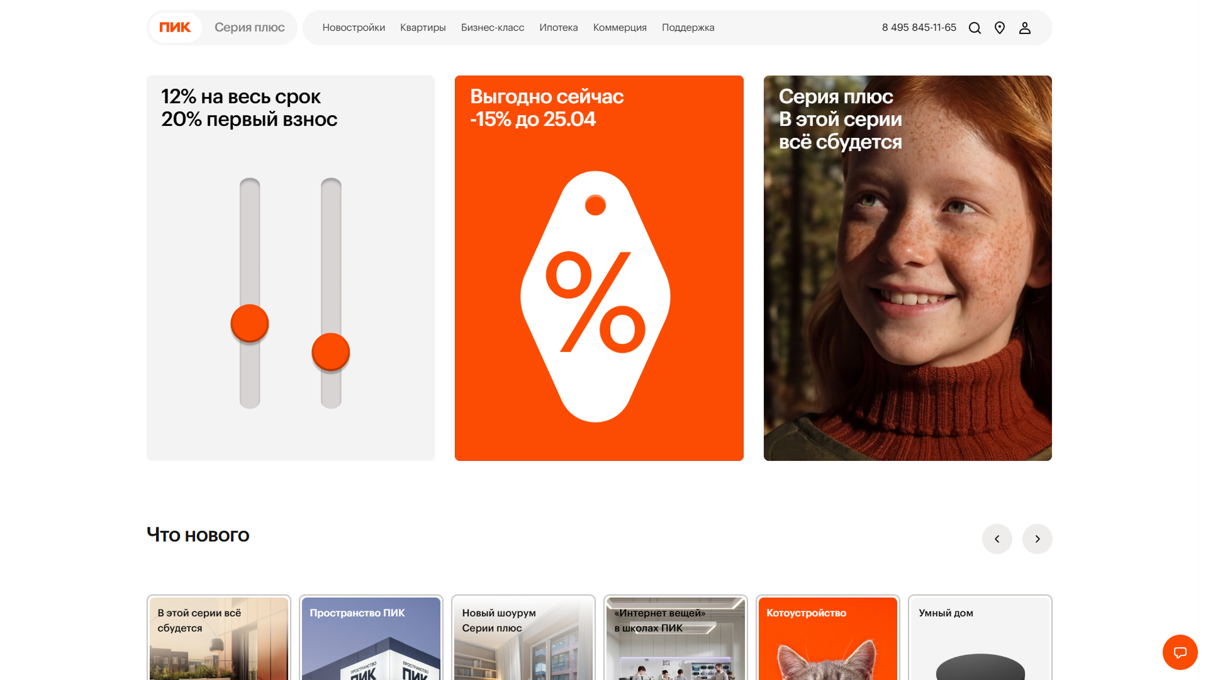Open the Умный дом news card
This screenshot has width=1208, height=680.
[980, 637]
